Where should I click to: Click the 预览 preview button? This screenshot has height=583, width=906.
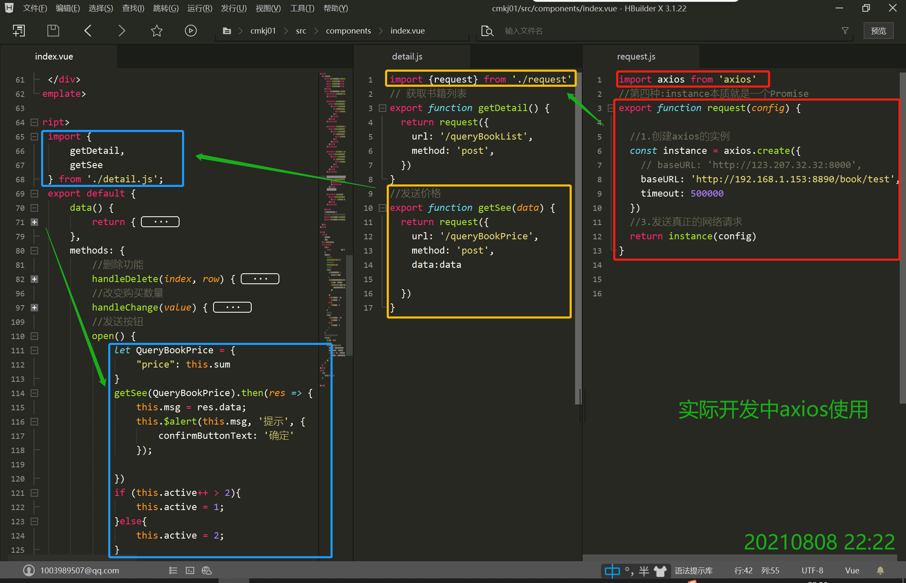tap(878, 30)
